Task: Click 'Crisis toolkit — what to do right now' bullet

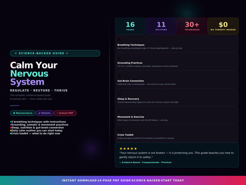Action: click(36, 134)
